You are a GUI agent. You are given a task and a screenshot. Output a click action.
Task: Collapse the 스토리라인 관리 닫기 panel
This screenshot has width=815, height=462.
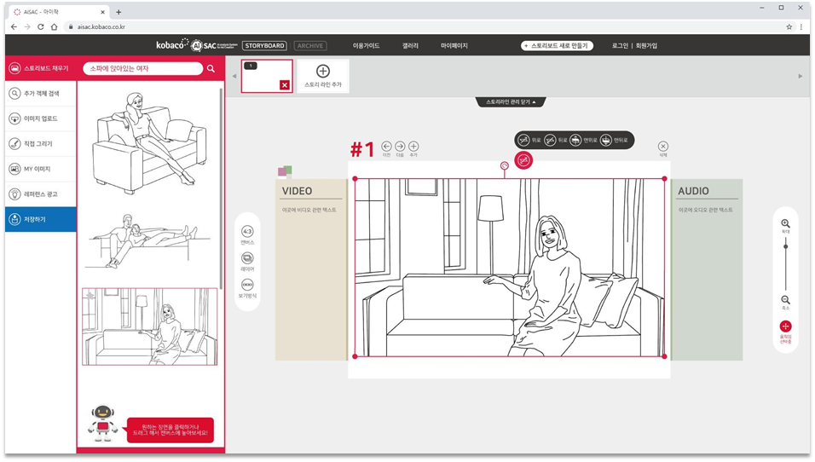coord(512,101)
